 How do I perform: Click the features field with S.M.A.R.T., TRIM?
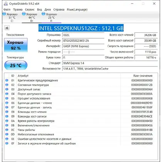[110, 69]
